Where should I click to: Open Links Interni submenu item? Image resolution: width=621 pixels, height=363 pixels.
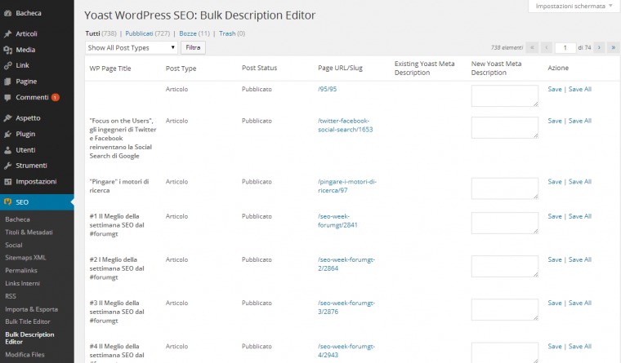(x=23, y=283)
